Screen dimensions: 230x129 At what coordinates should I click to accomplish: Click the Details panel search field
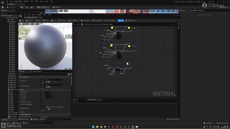[43, 74]
